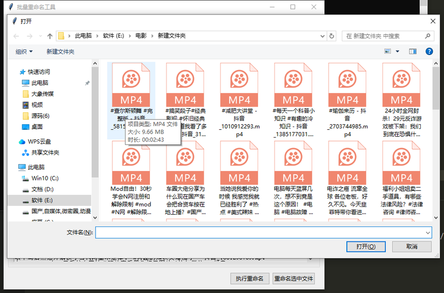Close the 打开 dialog
This screenshot has width=444, height=293.
point(433,21)
